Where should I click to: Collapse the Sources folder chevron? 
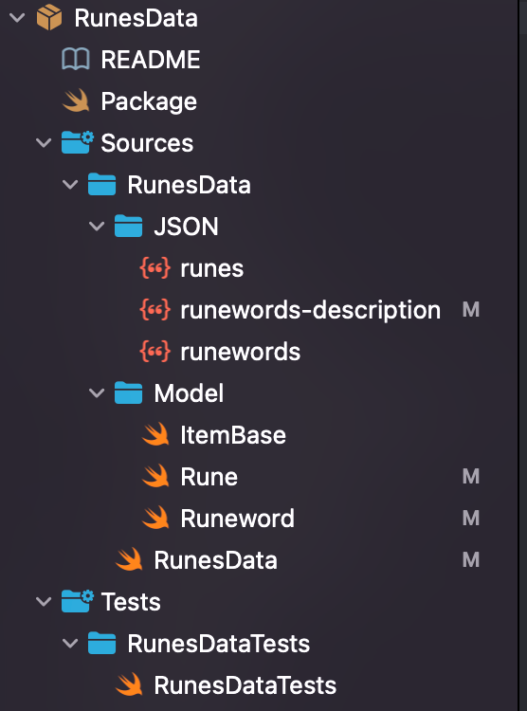pyautogui.click(x=44, y=143)
